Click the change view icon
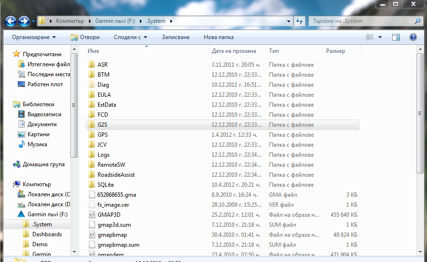 click(x=370, y=37)
